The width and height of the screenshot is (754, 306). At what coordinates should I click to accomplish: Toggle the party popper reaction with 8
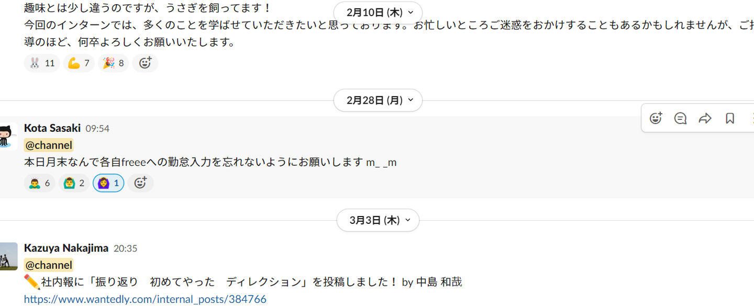(x=114, y=63)
